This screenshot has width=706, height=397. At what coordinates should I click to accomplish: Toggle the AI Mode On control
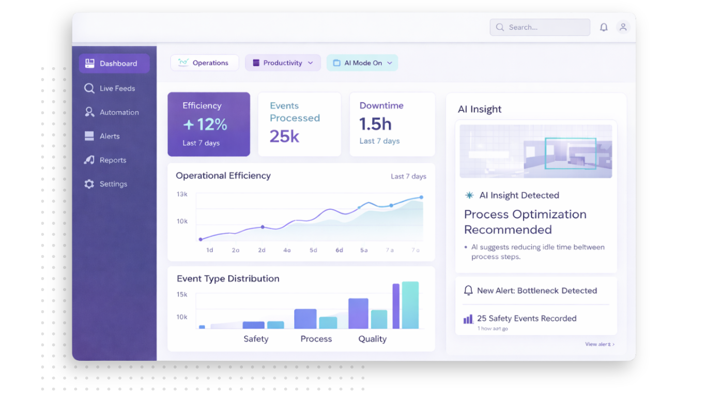[362, 63]
